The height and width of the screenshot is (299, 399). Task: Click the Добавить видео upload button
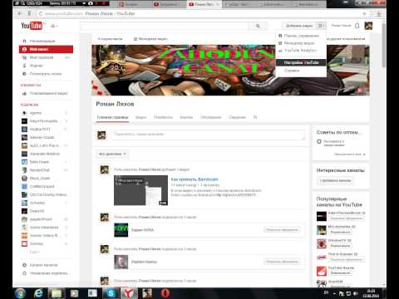299,26
